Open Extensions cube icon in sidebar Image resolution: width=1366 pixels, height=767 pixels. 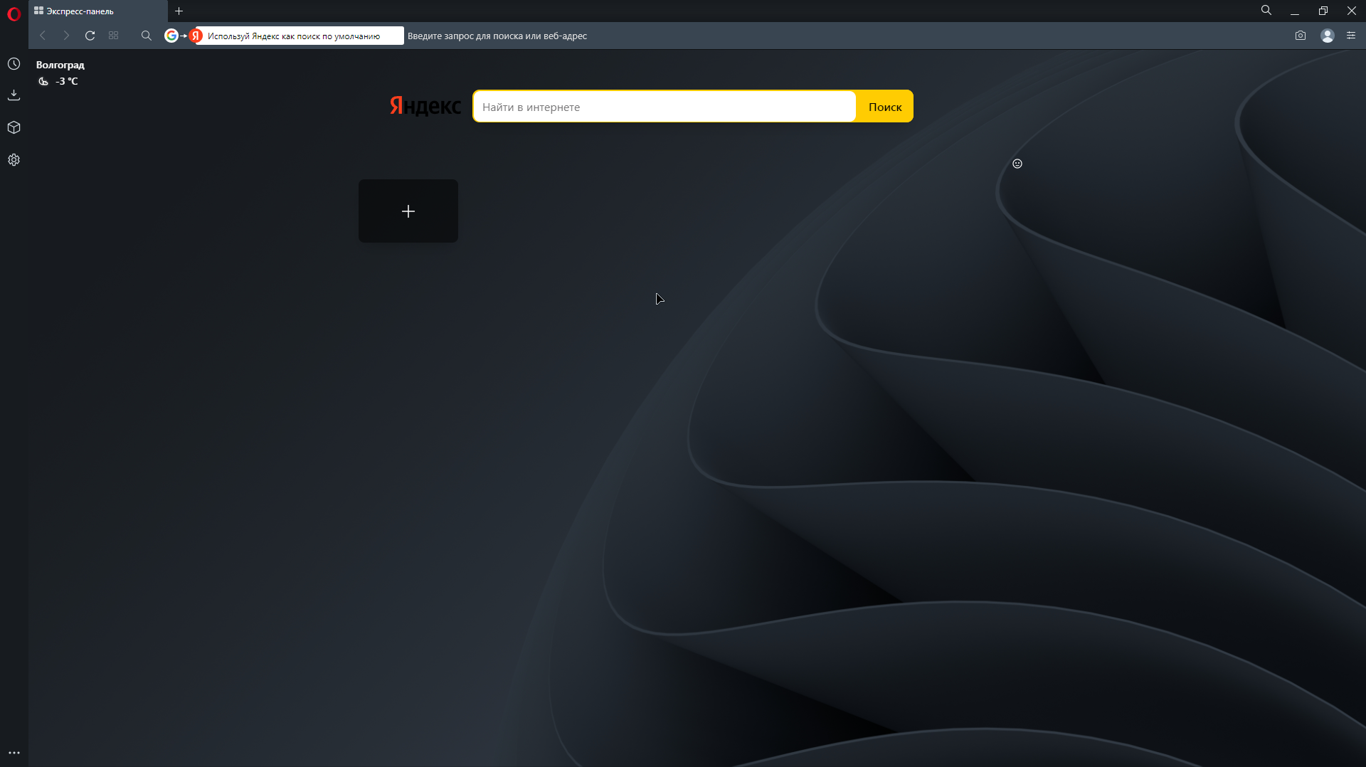[x=14, y=127]
